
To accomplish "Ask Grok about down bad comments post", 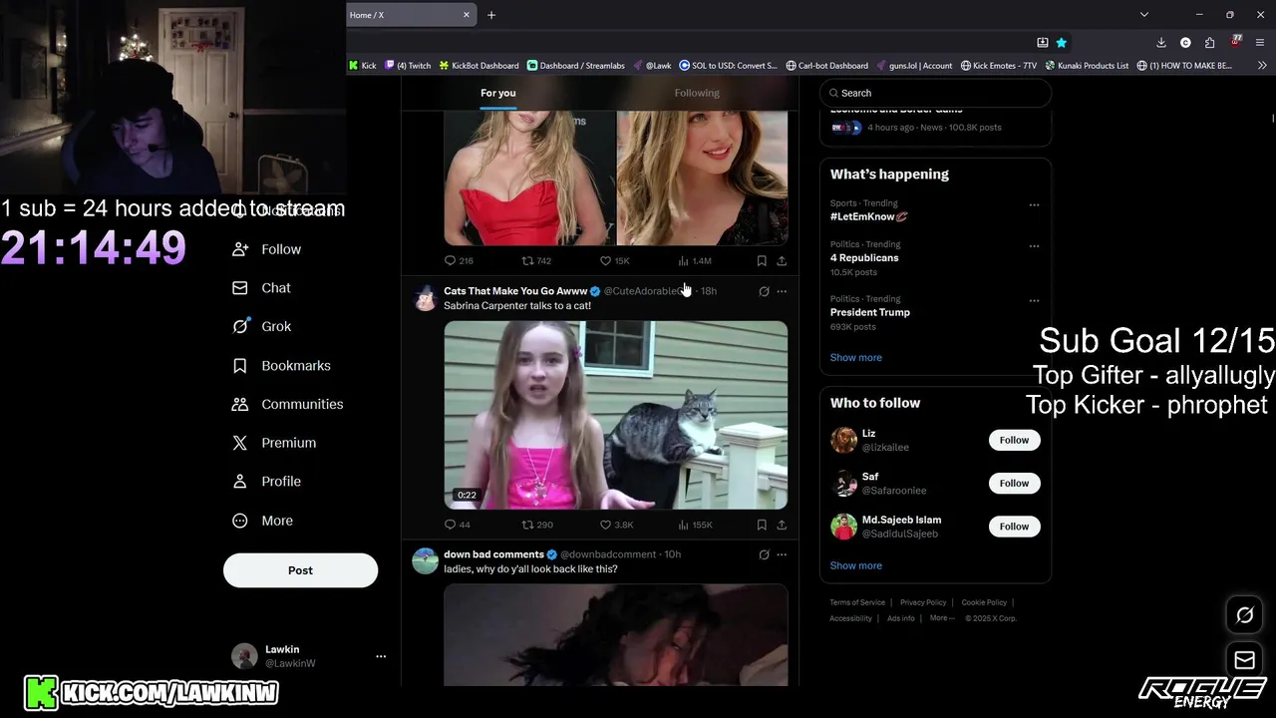I will [764, 554].
